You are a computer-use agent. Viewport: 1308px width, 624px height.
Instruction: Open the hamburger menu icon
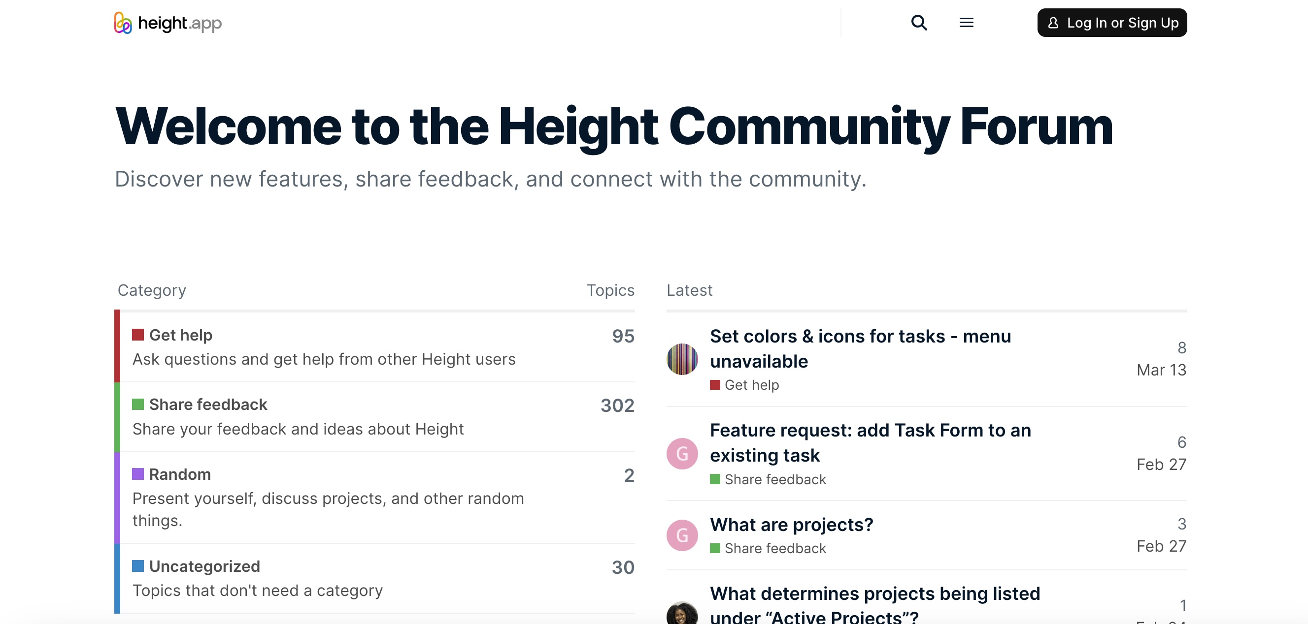pyautogui.click(x=966, y=23)
